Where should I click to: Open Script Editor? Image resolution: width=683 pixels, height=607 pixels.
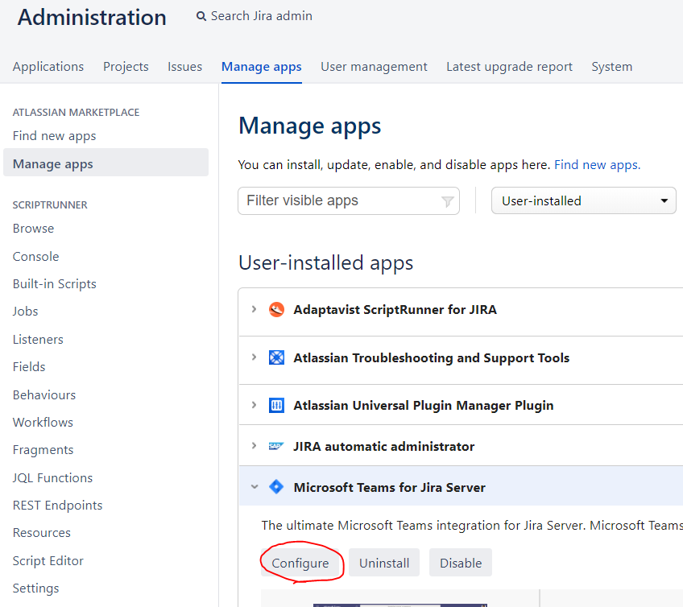tap(48, 561)
